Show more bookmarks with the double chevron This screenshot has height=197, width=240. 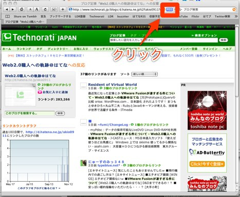click(236, 16)
